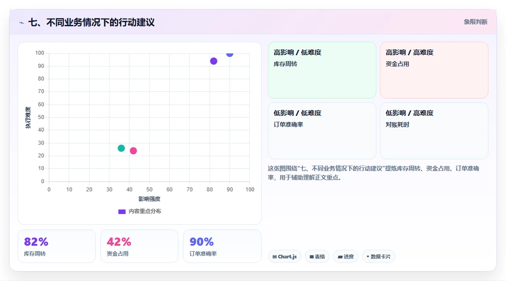Image resolution: width=506 pixels, height=281 pixels.
Task: Click the sparkle icon in 数据卡片 tag
Action: (x=368, y=257)
